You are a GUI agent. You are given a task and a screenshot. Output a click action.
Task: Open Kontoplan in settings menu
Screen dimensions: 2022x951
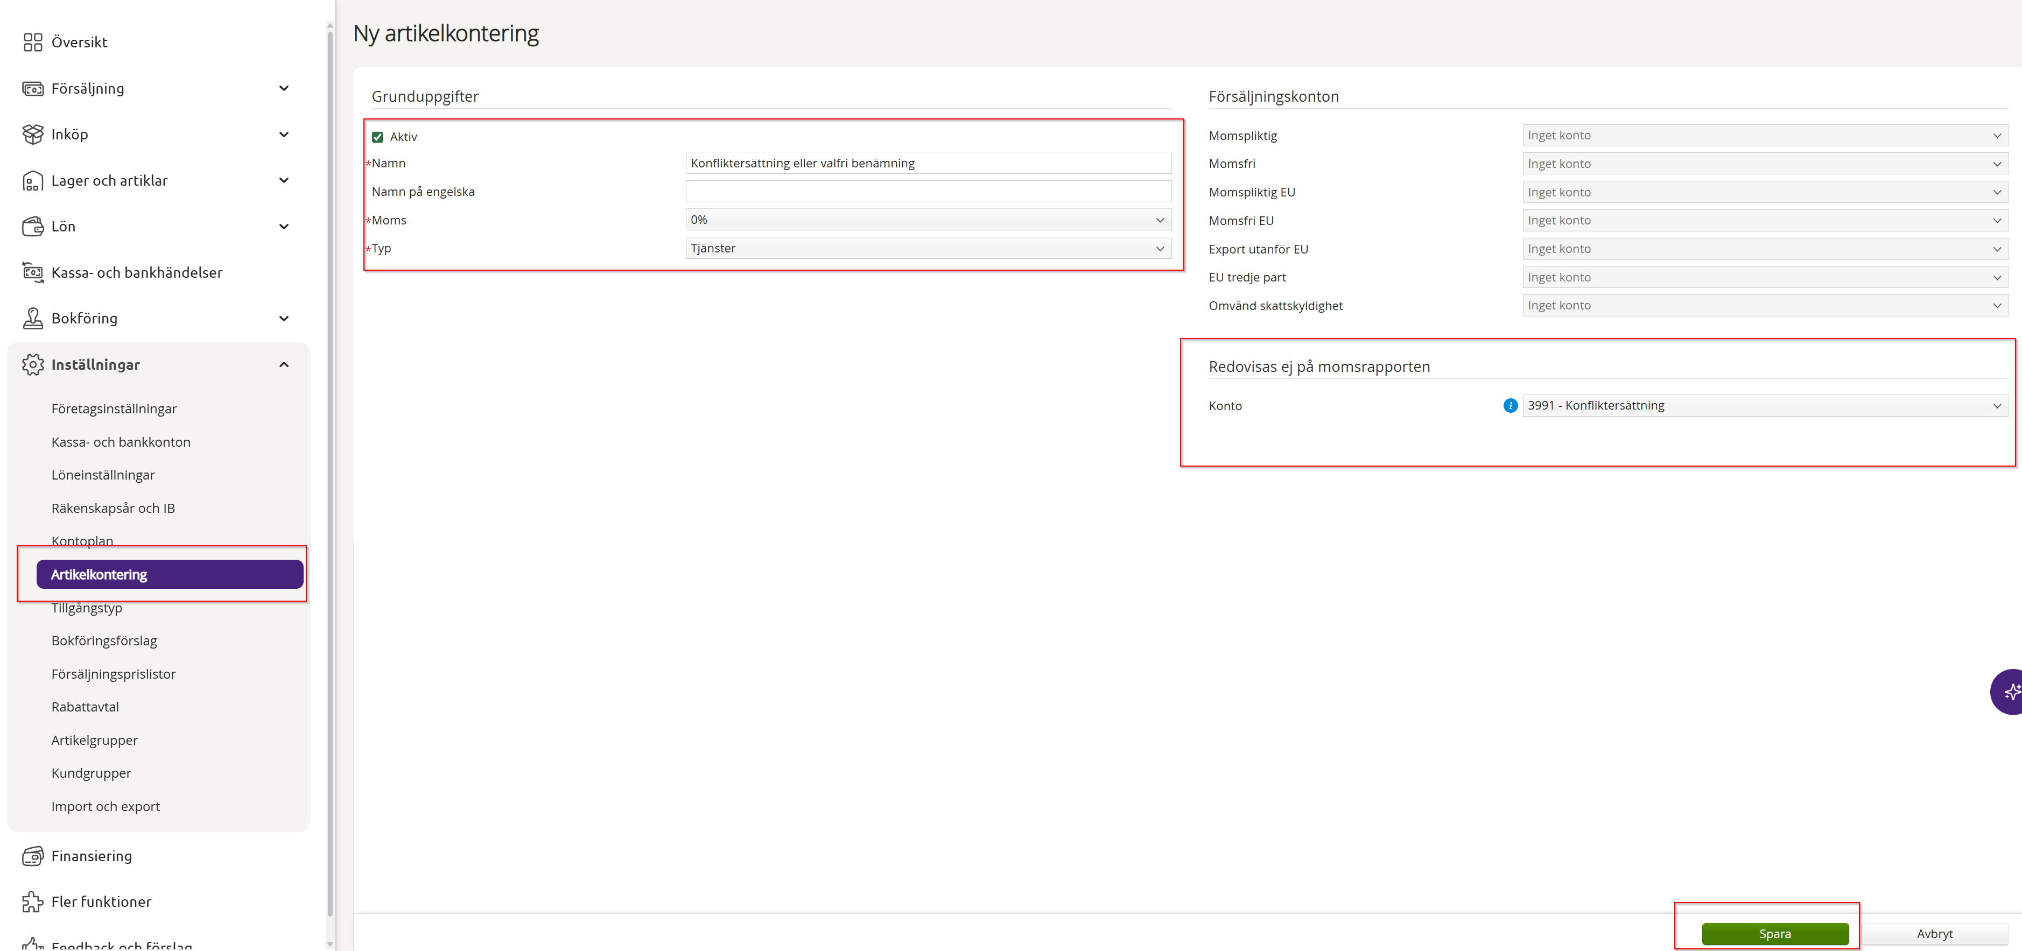pyautogui.click(x=82, y=541)
